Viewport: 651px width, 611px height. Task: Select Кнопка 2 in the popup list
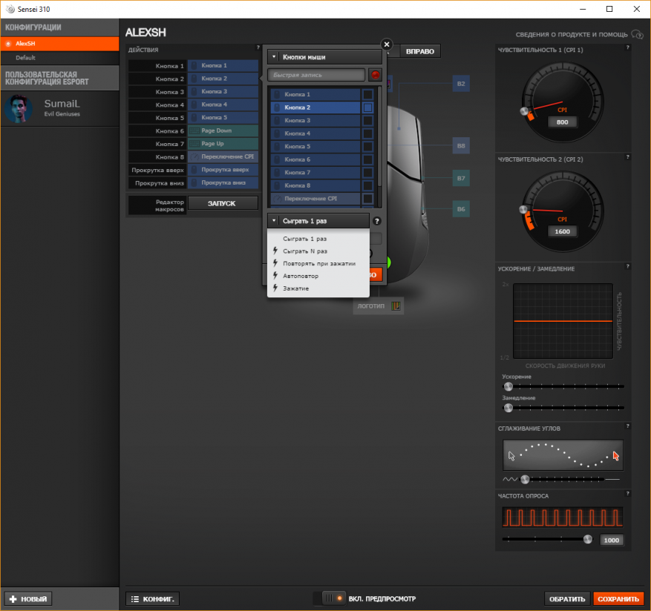pyautogui.click(x=315, y=108)
